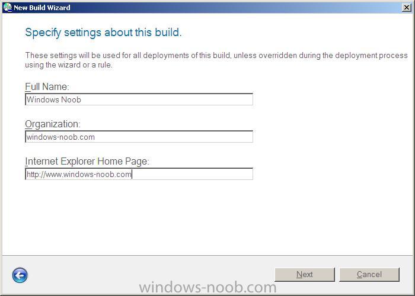Close the New Build Wizard window
The image size is (415, 296).
point(406,7)
